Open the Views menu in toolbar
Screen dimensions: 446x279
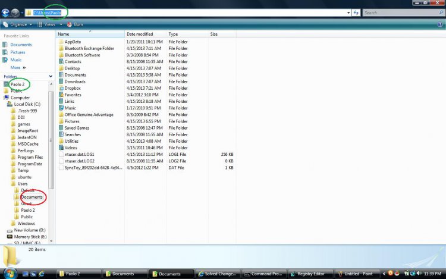tap(50, 24)
